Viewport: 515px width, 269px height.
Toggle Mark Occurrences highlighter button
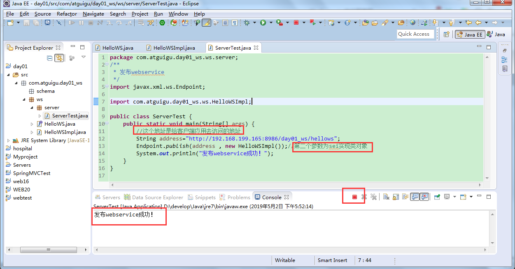206,23
